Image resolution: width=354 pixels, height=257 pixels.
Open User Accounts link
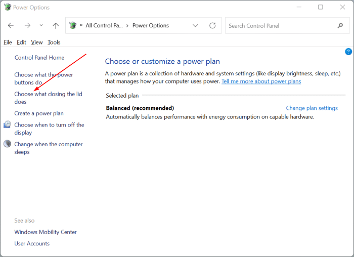click(x=32, y=243)
